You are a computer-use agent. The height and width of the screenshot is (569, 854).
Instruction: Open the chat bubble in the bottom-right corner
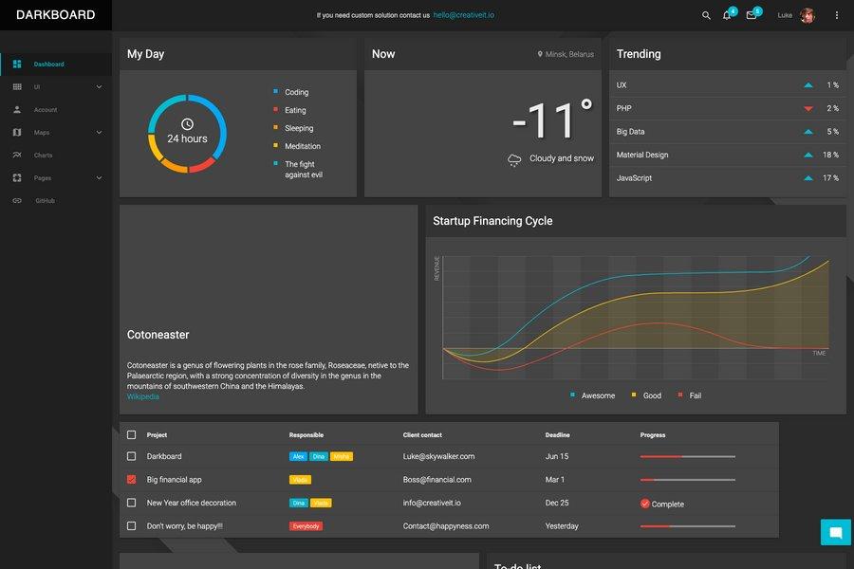pyautogui.click(x=835, y=532)
